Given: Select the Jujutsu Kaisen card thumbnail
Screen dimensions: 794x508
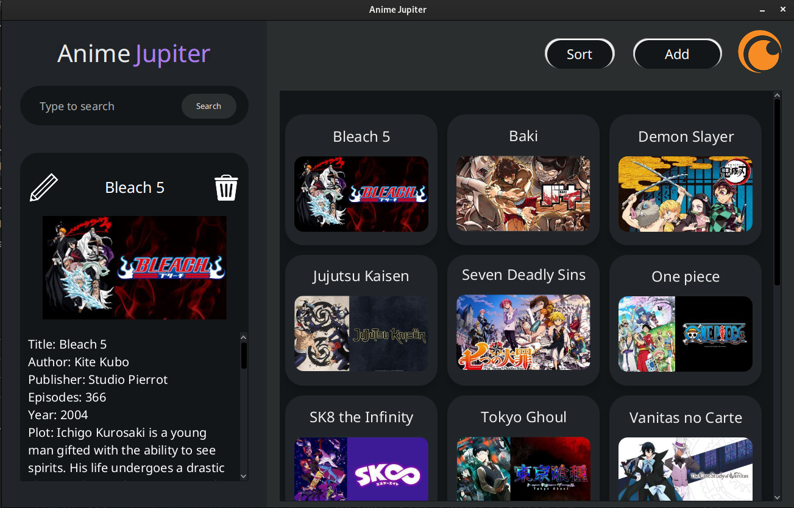Looking at the screenshot, I should [361, 333].
